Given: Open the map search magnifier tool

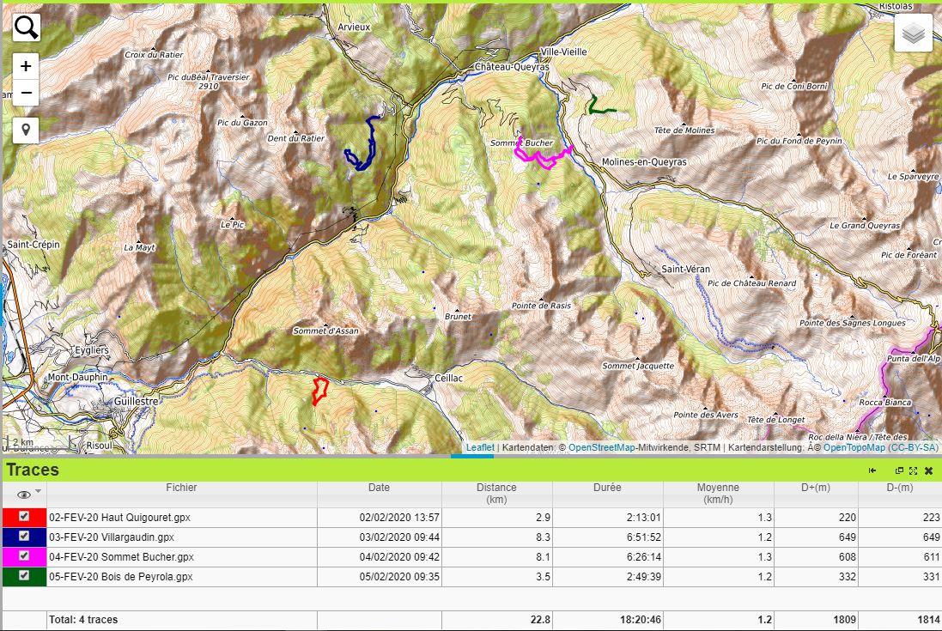Looking at the screenshot, I should point(27,27).
